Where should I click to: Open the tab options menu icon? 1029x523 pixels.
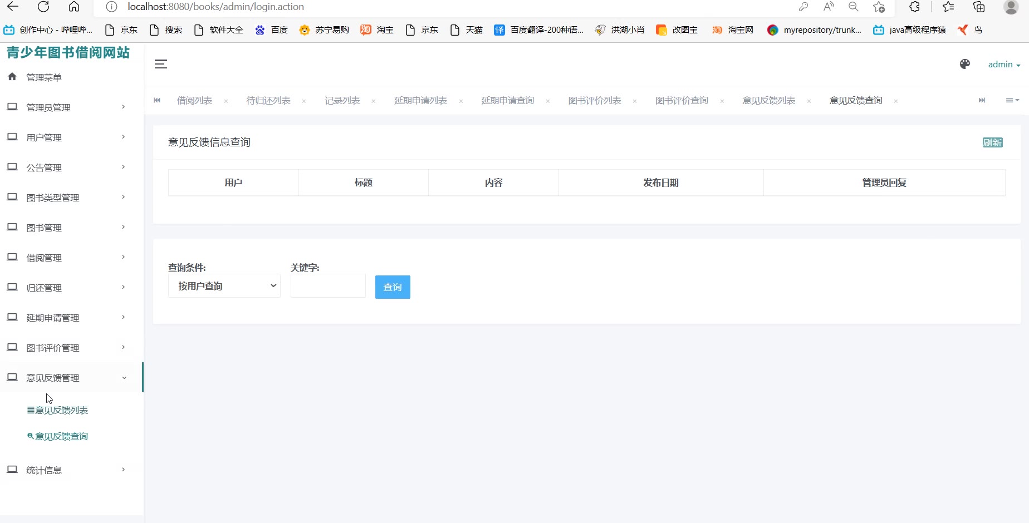click(1012, 100)
